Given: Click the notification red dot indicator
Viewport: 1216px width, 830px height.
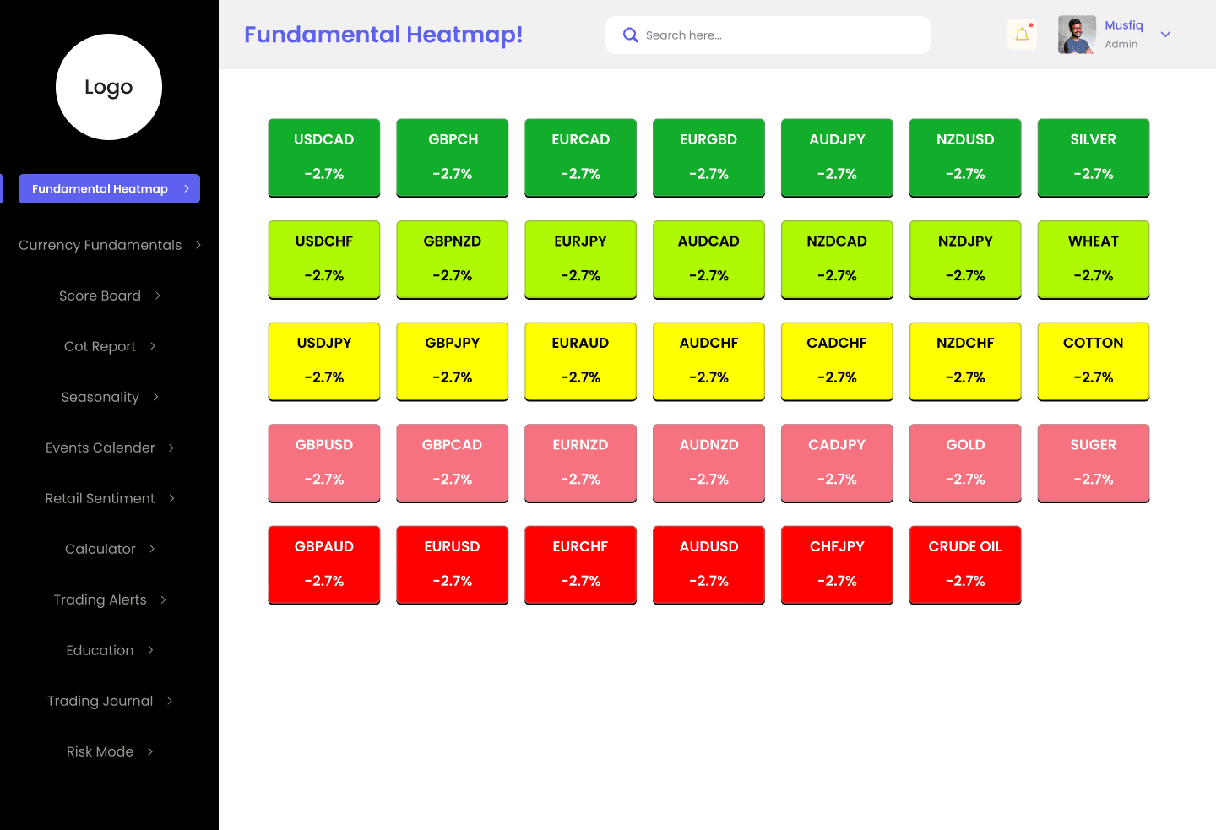Looking at the screenshot, I should [1032, 24].
